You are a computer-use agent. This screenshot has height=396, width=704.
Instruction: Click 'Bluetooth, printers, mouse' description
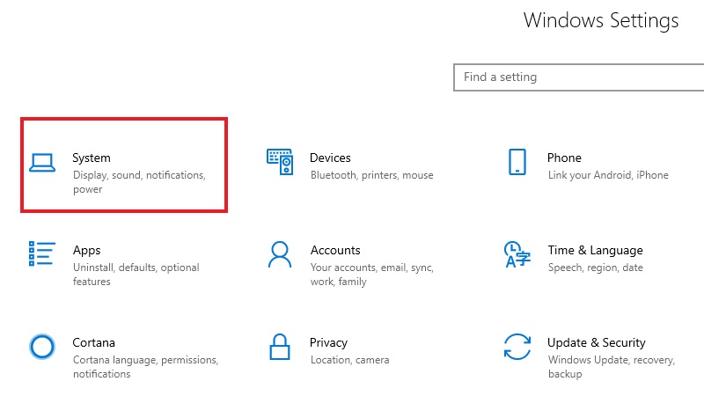(x=371, y=175)
